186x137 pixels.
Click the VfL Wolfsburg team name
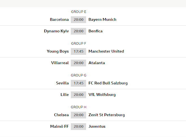[102, 95]
